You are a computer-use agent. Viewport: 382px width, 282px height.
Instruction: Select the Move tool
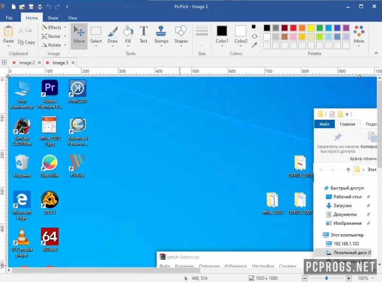(79, 36)
